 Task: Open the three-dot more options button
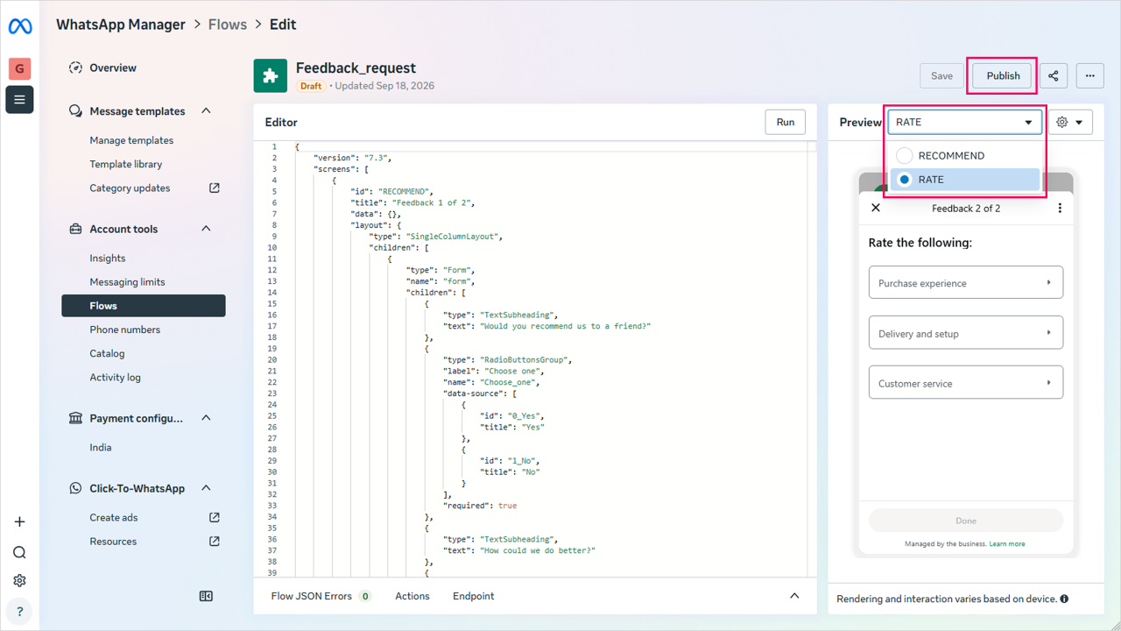tap(1090, 75)
